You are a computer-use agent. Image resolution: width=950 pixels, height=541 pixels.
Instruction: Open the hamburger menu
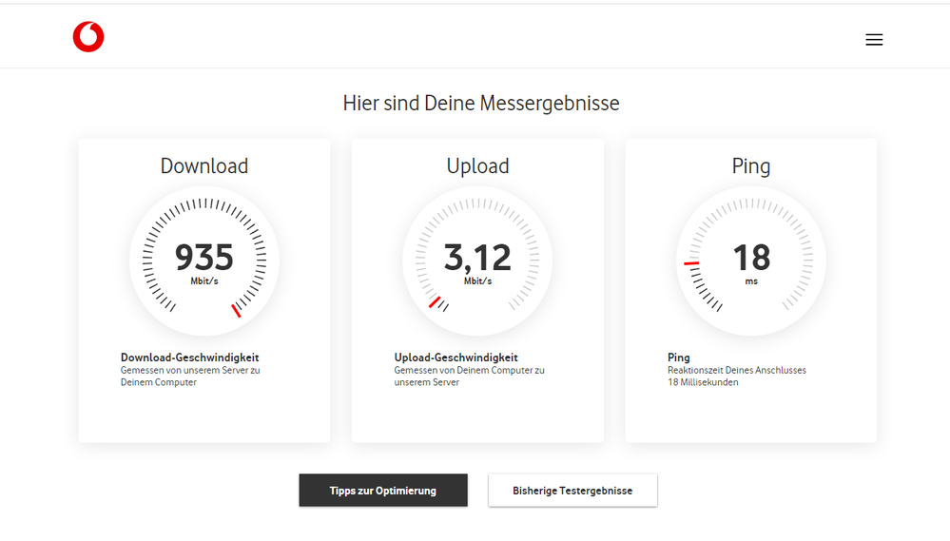pos(874,40)
